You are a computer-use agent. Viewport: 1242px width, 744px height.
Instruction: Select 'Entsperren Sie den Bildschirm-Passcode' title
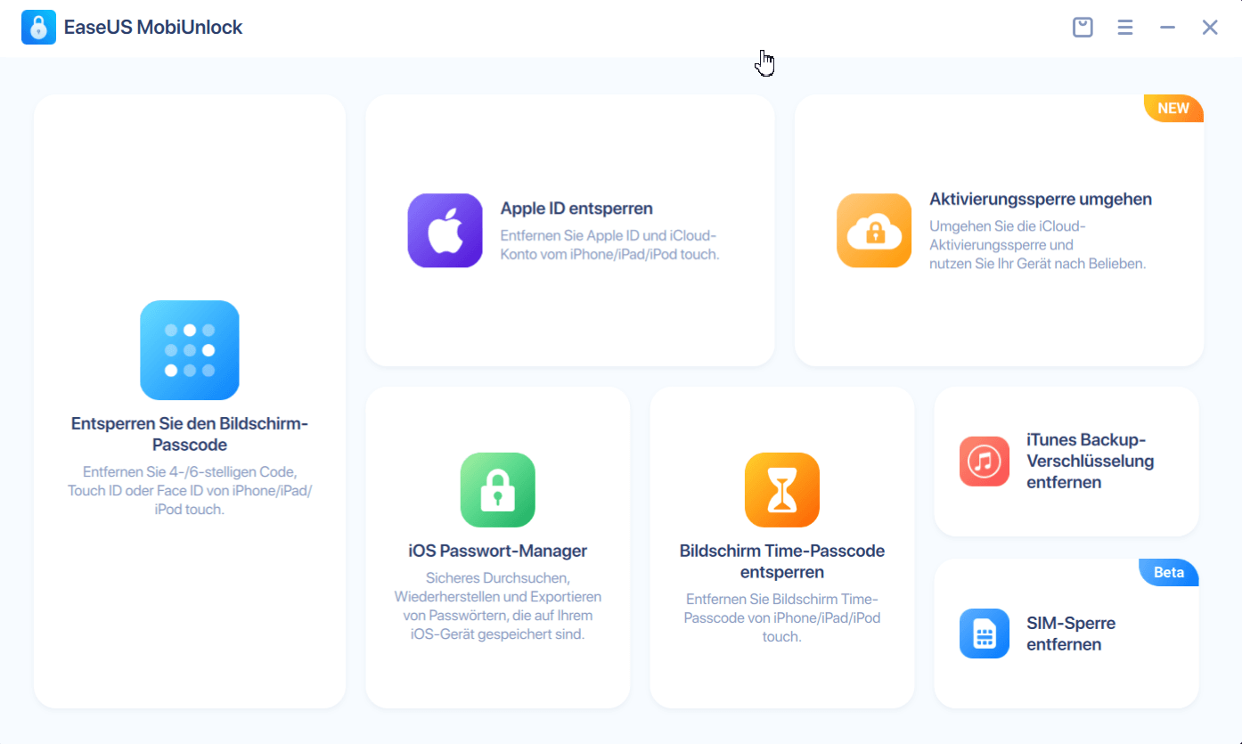[190, 434]
